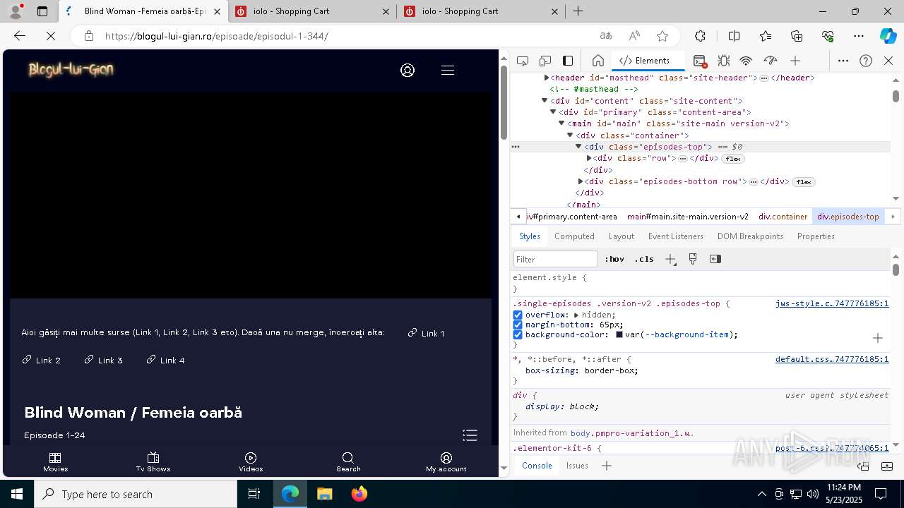904x508 pixels.
Task: Open jws-style.css source link
Action: click(x=832, y=303)
